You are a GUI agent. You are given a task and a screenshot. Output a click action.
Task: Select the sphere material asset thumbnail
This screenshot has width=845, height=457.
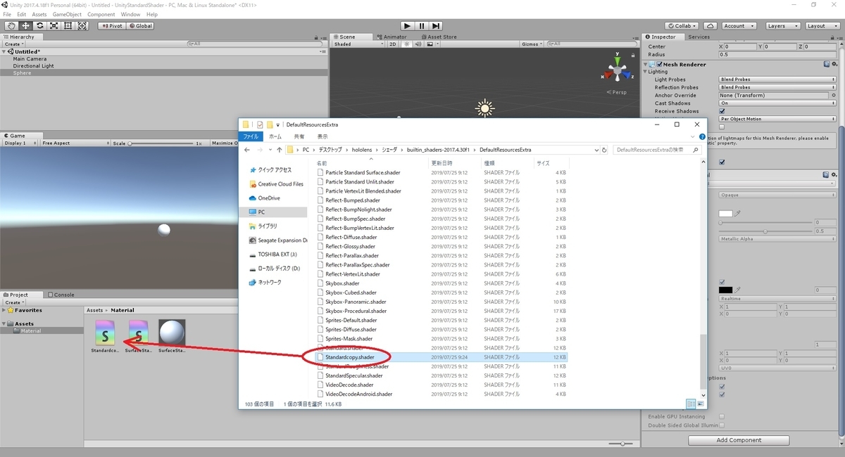click(172, 332)
